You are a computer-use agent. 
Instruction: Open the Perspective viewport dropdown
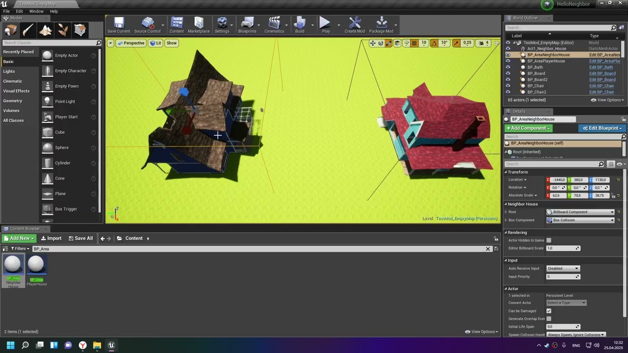(x=131, y=43)
